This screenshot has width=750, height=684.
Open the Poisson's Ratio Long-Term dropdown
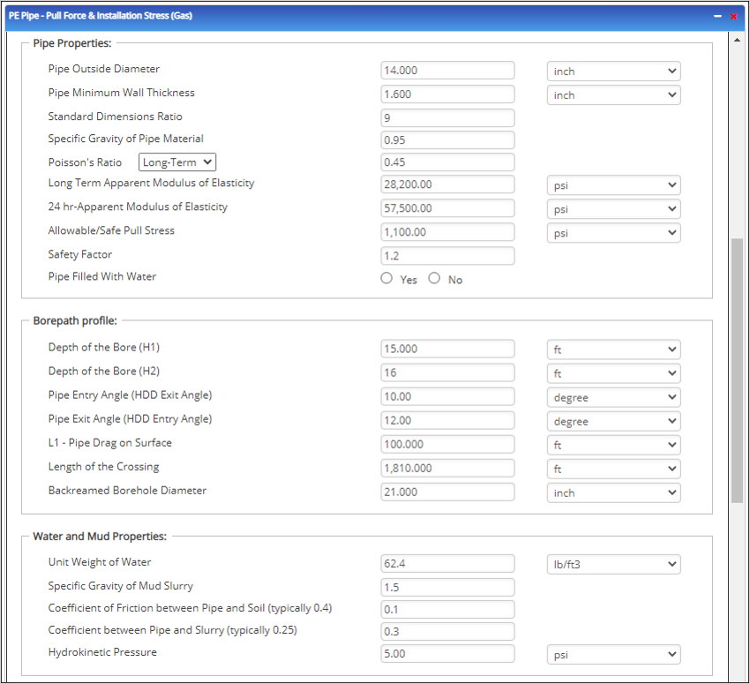tap(177, 162)
